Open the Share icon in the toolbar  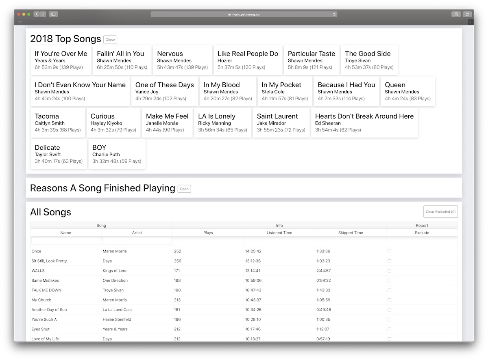456,14
